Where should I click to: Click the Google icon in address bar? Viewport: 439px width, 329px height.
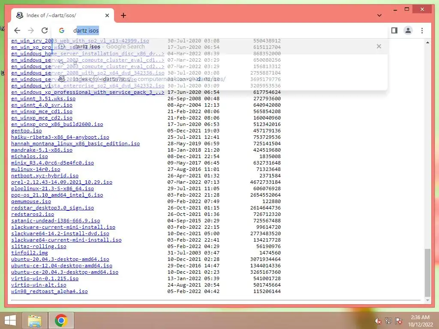pos(62,30)
